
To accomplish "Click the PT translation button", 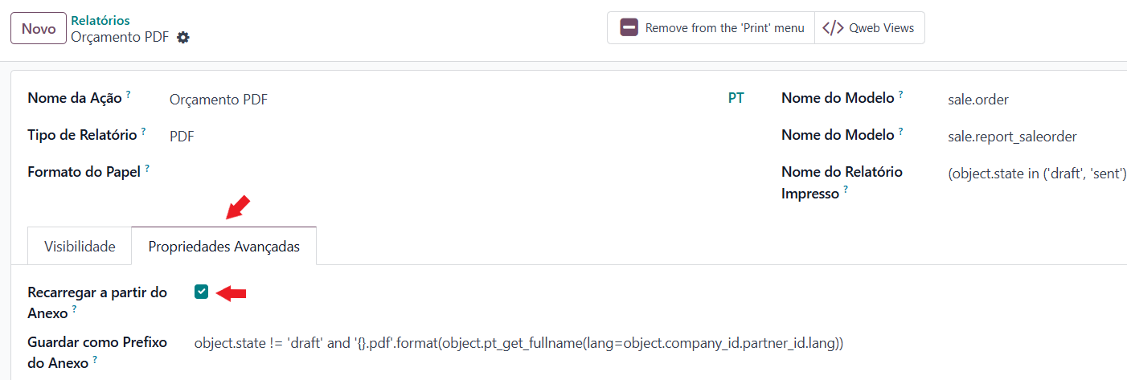I will pos(736,99).
